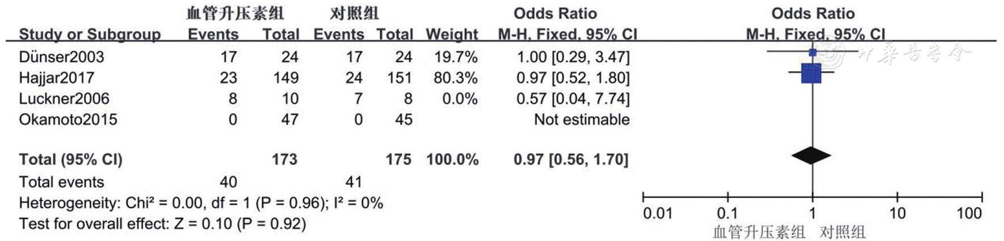The width and height of the screenshot is (1004, 241).
Task: Click the Weight column header
Action: [452, 35]
